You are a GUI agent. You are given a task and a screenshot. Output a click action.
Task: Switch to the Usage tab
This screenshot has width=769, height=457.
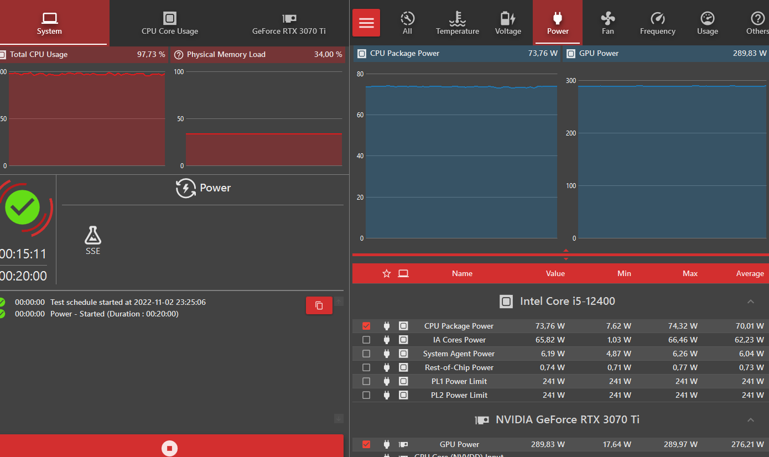pos(708,23)
